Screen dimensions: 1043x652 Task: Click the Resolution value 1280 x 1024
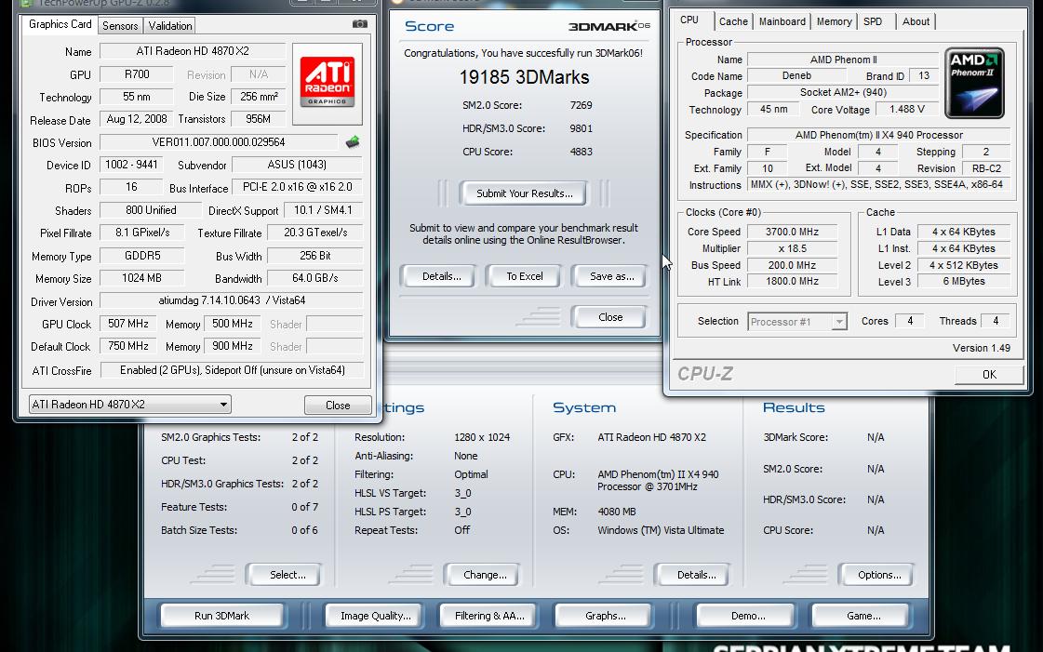point(482,437)
